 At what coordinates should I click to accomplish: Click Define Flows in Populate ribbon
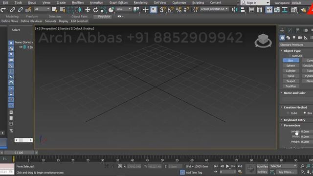click(10, 21)
